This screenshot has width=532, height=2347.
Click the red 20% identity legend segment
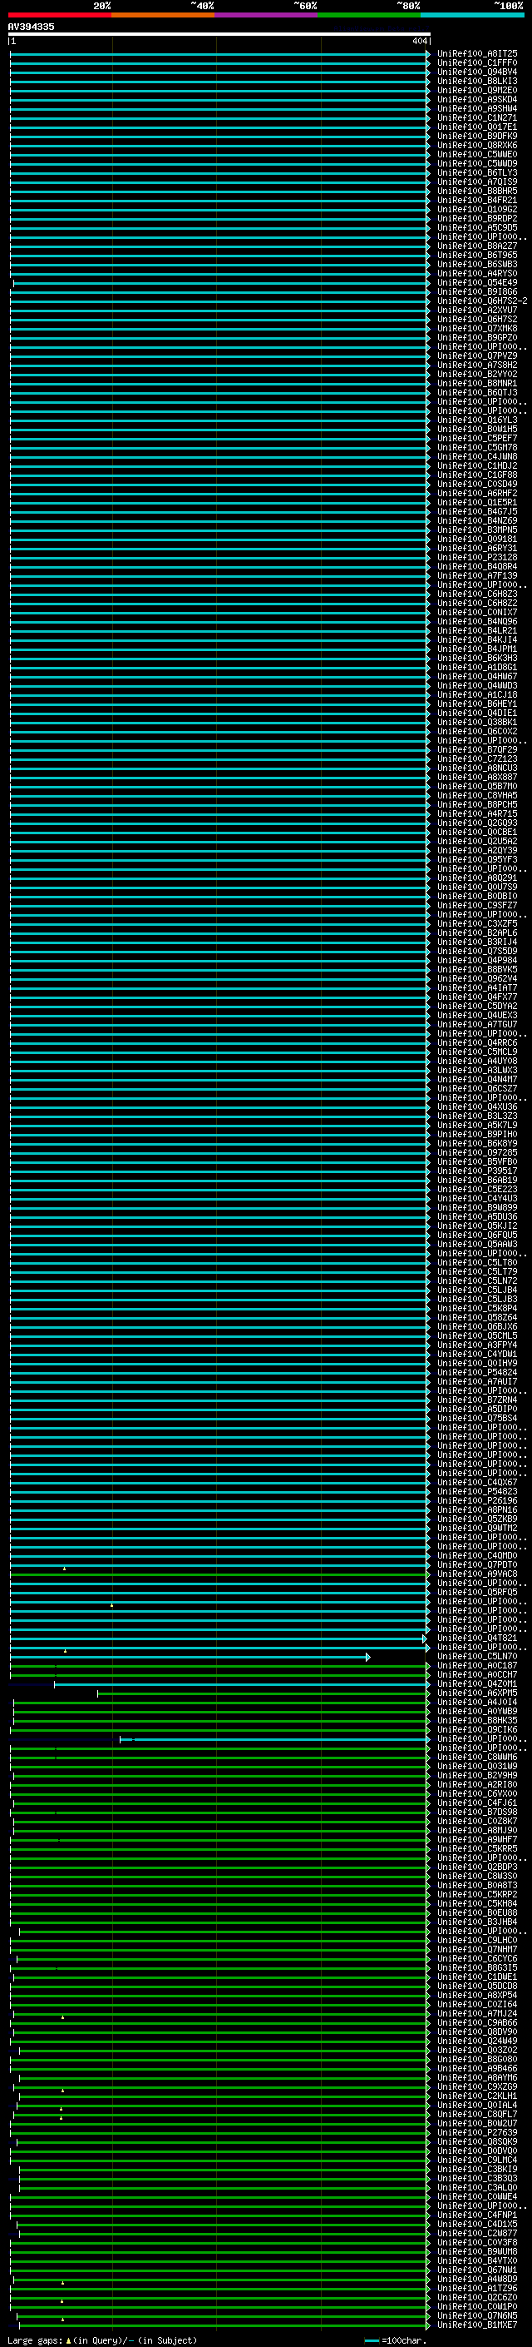[x=59, y=15]
